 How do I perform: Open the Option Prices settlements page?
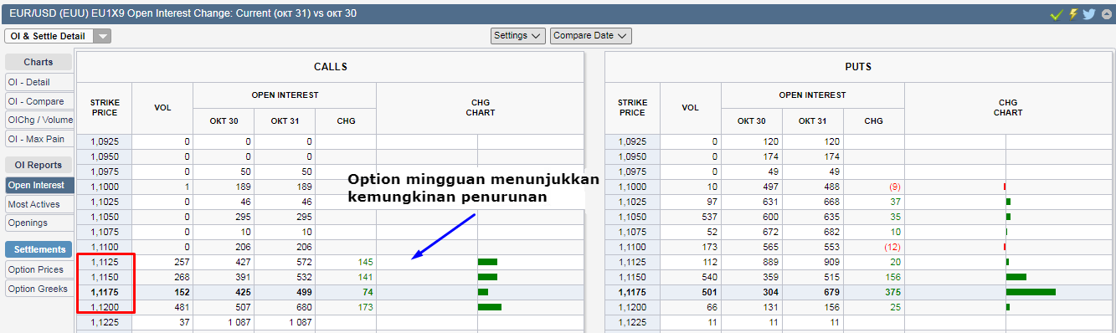(39, 269)
